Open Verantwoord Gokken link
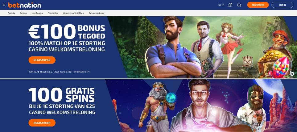 [x=73, y=13]
